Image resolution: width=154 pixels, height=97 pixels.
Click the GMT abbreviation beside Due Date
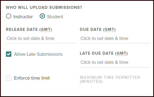(x=109, y=29)
